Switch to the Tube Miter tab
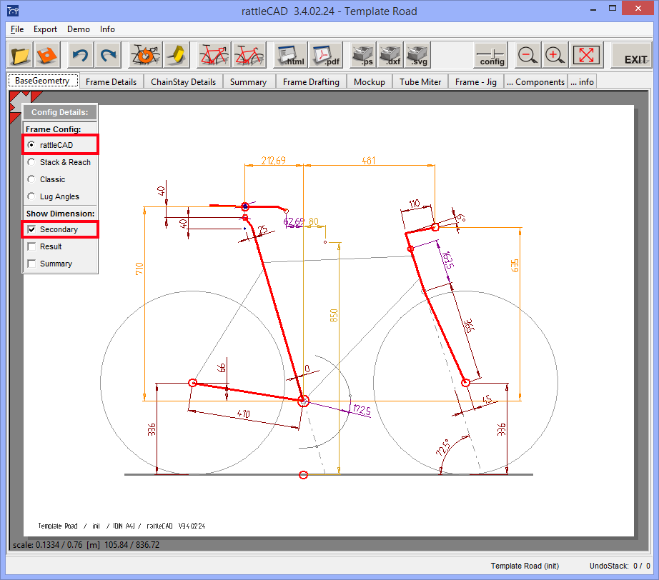 (x=420, y=81)
